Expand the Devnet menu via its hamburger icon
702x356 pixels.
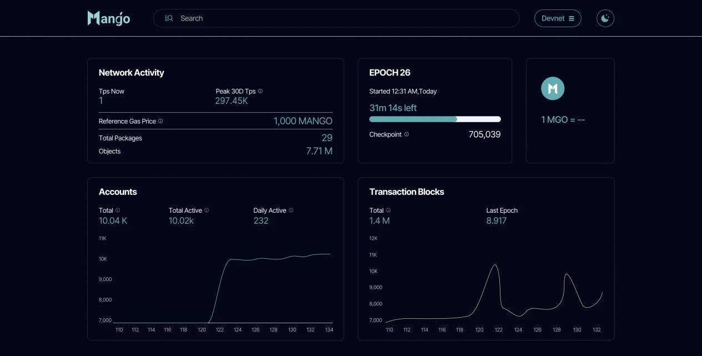tap(571, 18)
